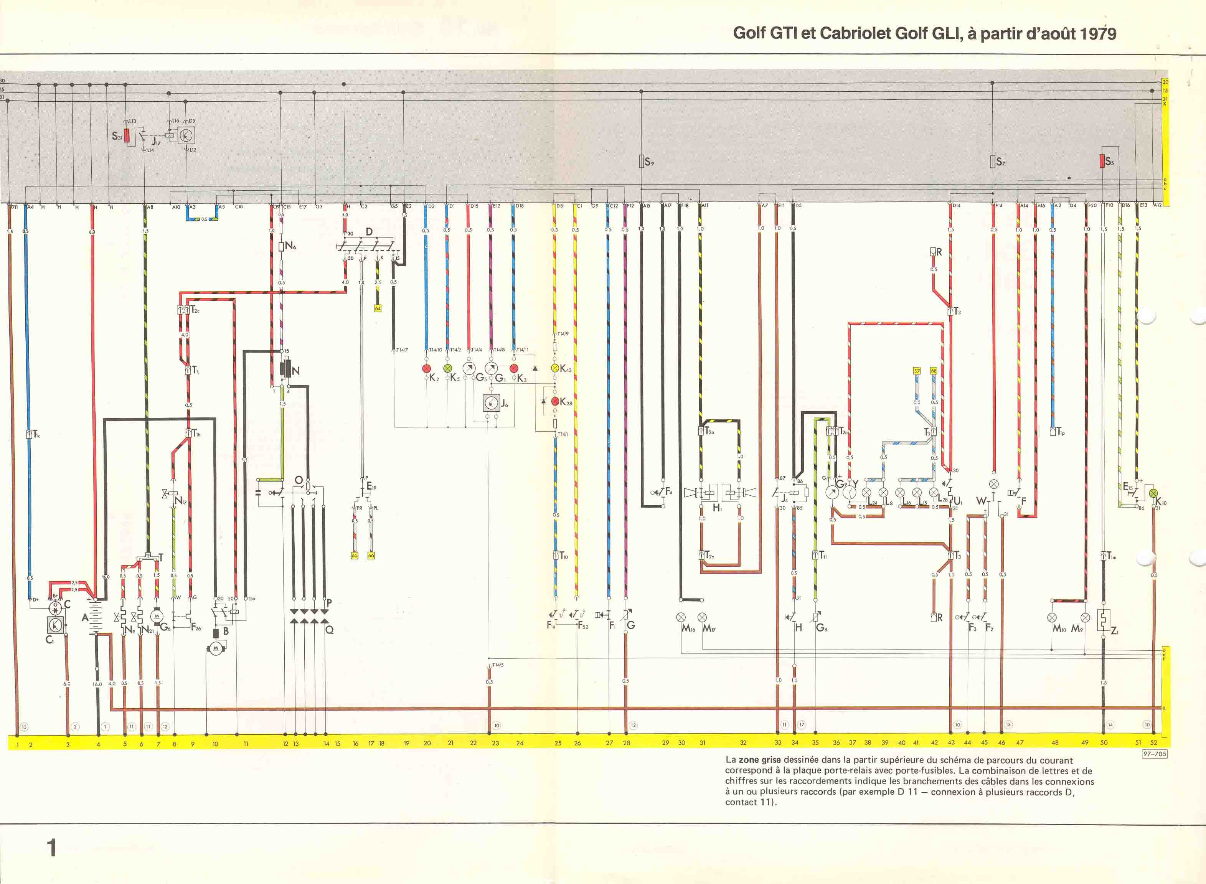Viewport: 1206px width, 884px height.
Task: Click the W lamp symbol
Action: (x=993, y=484)
